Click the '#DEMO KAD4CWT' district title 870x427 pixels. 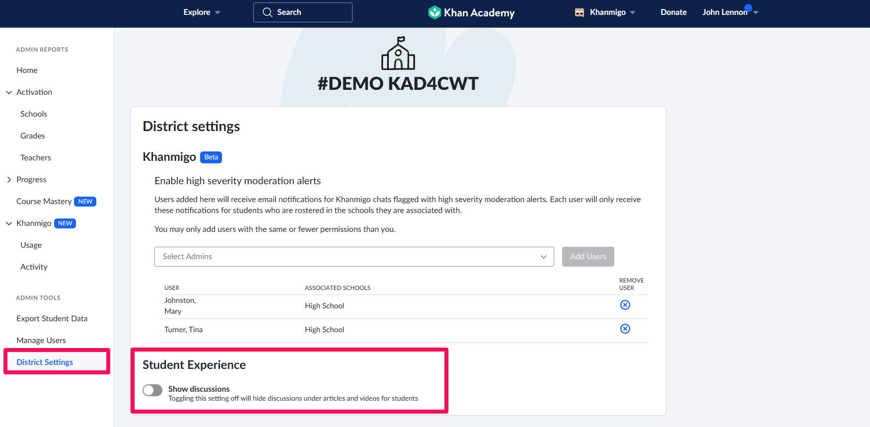[x=398, y=83]
